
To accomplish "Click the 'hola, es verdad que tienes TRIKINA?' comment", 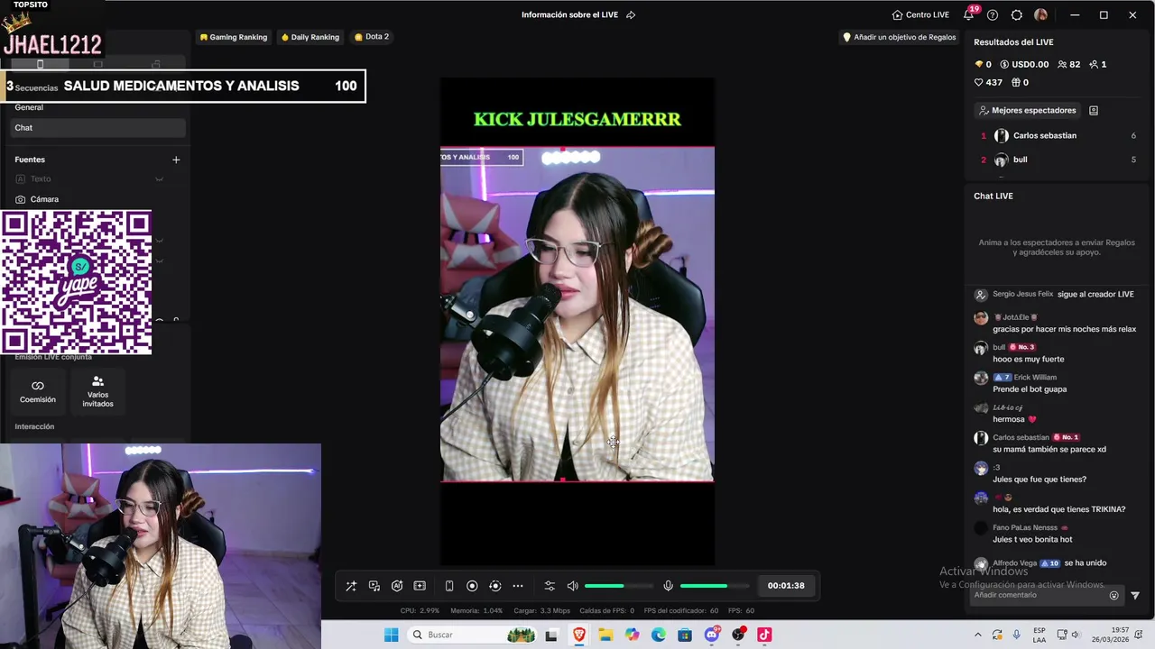I will tap(1058, 509).
